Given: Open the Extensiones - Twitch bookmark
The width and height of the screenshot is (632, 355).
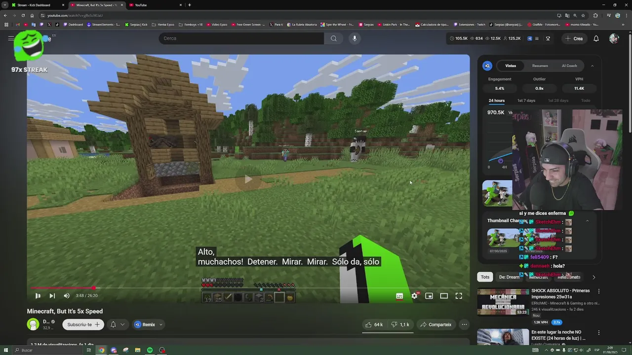Looking at the screenshot, I should [469, 24].
